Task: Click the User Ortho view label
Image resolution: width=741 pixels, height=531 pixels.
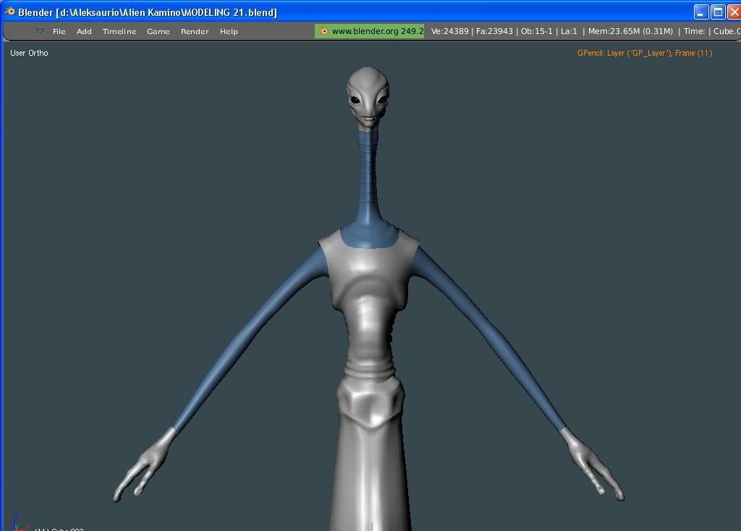Action: tap(29, 53)
